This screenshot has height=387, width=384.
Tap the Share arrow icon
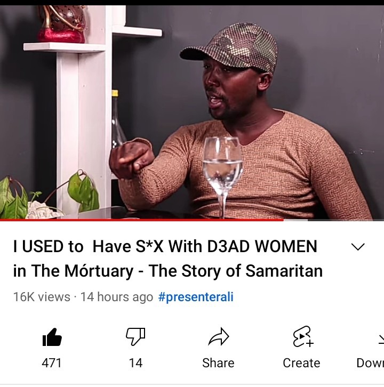pyautogui.click(x=219, y=337)
